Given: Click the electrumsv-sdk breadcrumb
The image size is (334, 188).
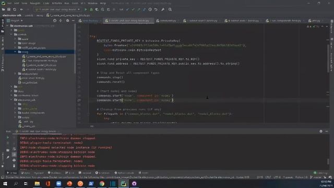Looking at the screenshot, I should [12, 15].
